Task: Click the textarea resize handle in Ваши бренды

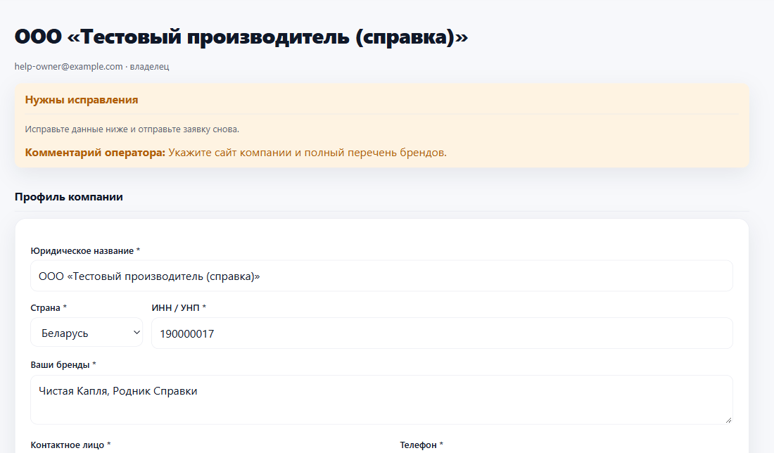Action: click(x=728, y=419)
